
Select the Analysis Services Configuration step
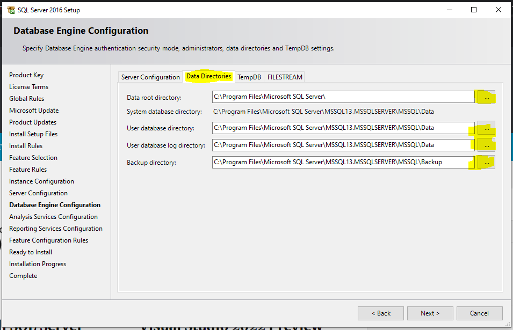click(x=53, y=217)
